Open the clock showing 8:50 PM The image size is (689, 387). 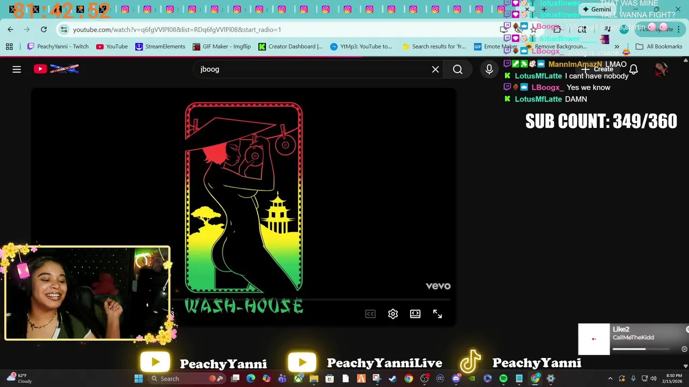pos(674,379)
